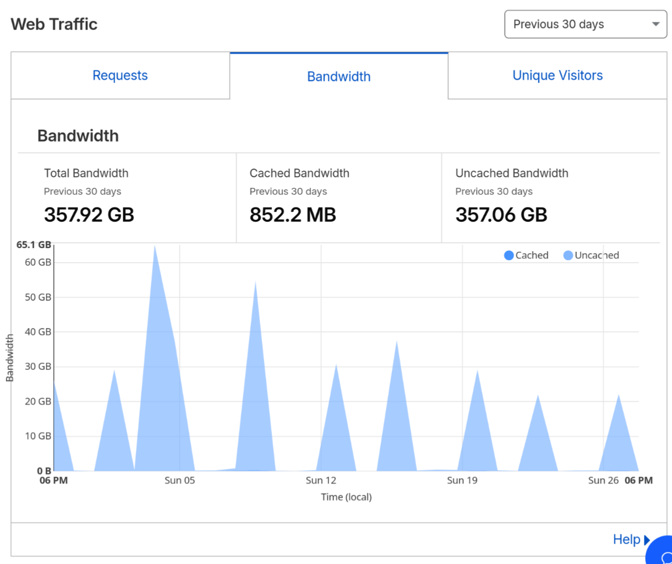Switch to the Requests tab
This screenshot has width=672, height=564.
pyautogui.click(x=120, y=75)
